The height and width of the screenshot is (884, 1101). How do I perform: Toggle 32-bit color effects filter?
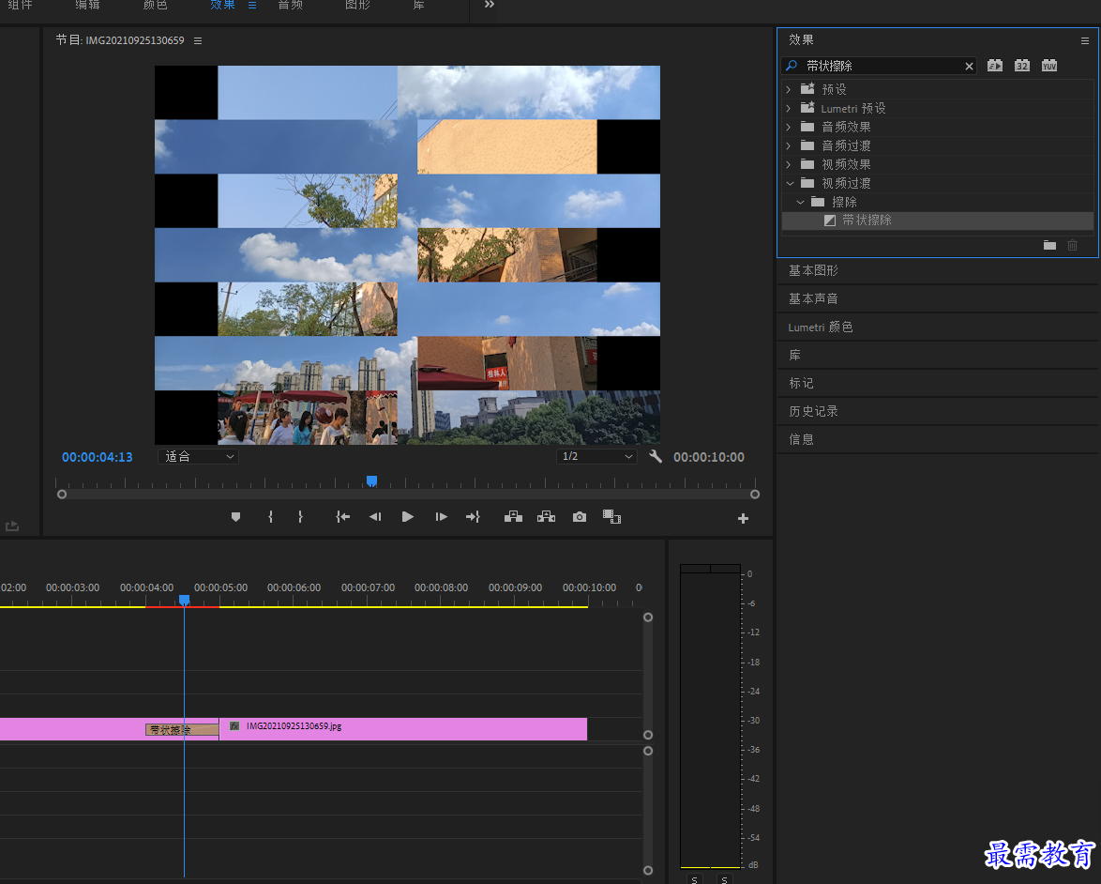click(1022, 66)
